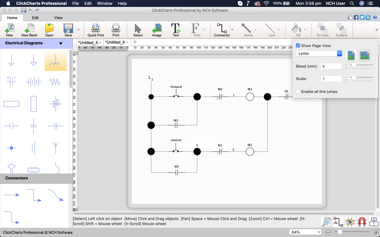Pick the Connector tool
Image resolution: width=380 pixels, height=237 pixels.
click(222, 30)
